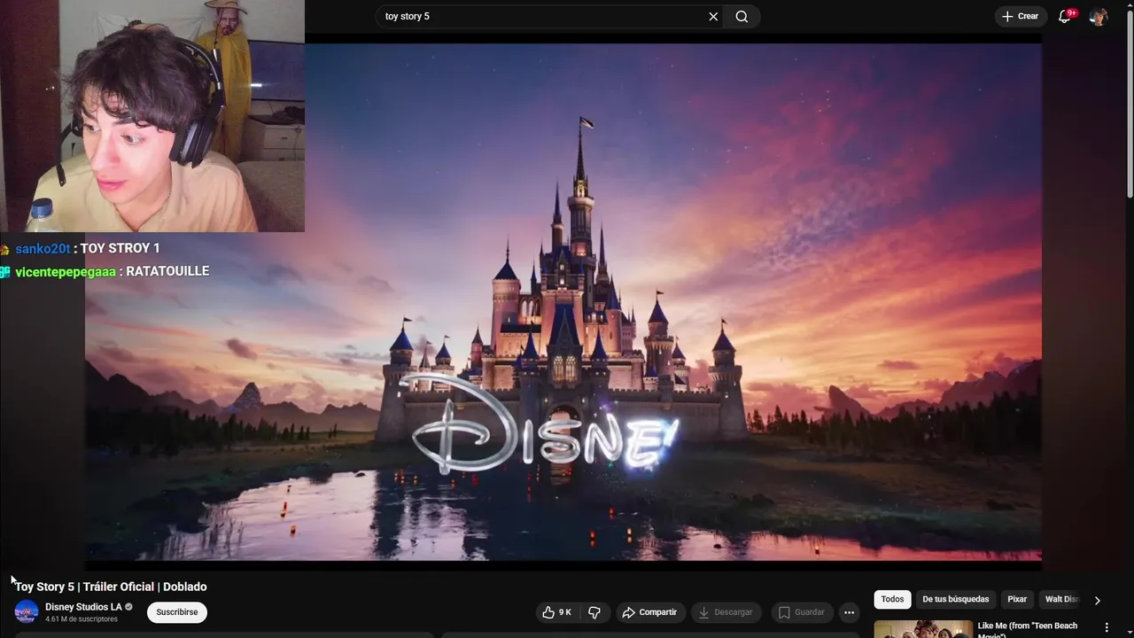
Task: Save video with the Guardar button
Action: tap(801, 612)
